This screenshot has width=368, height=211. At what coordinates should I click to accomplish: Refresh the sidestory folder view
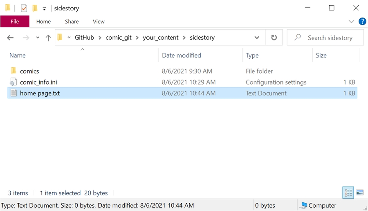pos(274,38)
